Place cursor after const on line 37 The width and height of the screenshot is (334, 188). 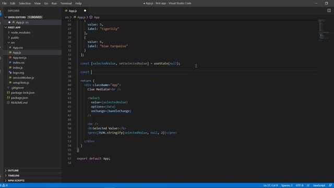pos(92,72)
